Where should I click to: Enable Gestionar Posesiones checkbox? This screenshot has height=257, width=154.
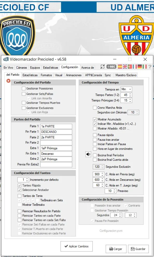click(x=24, y=88)
